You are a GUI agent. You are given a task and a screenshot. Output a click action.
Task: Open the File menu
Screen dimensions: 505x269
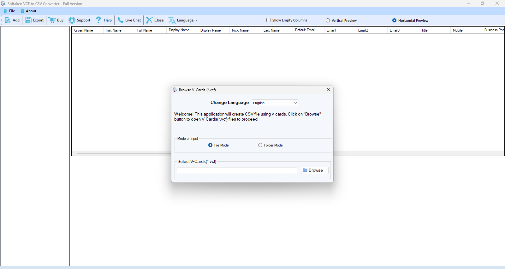pos(9,11)
